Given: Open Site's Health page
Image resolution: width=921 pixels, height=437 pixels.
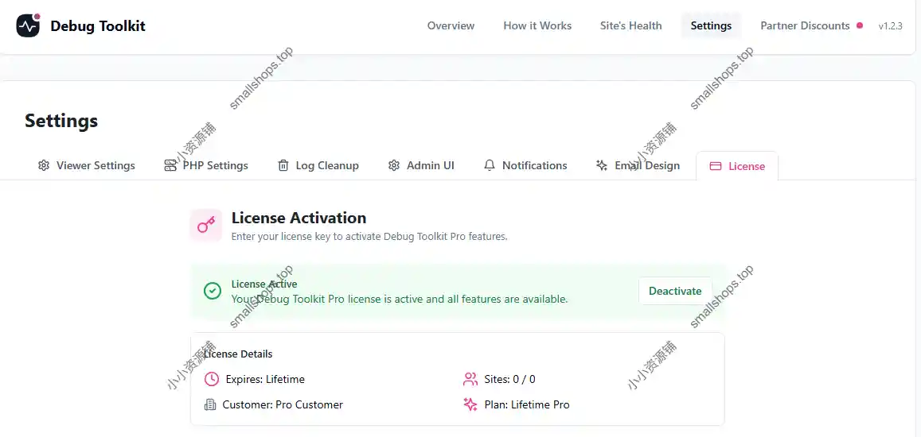Looking at the screenshot, I should (630, 25).
